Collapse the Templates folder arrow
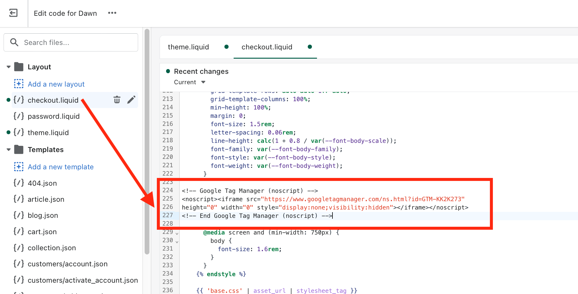 (x=9, y=150)
